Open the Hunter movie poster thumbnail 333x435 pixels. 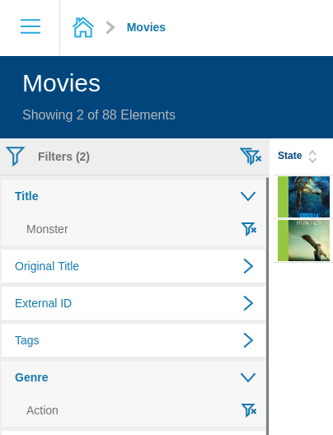click(309, 241)
